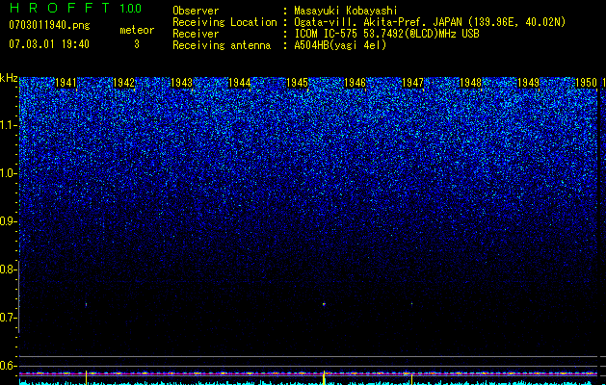Click the 1.0 frequency axis label
The width and height of the screenshot is (606, 385).
click(8, 173)
